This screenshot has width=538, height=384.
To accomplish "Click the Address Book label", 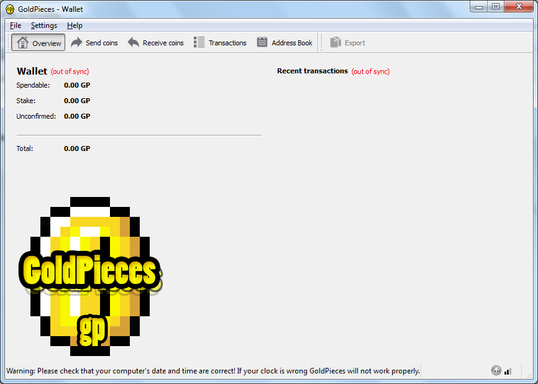I will (292, 43).
